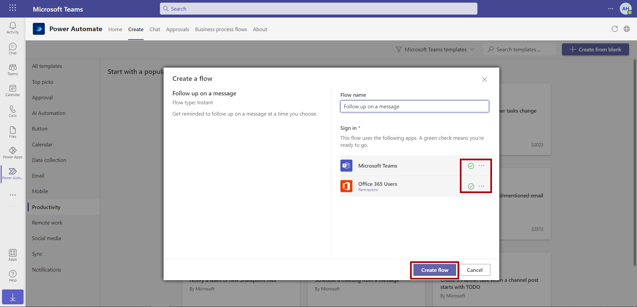637x307 pixels.
Task: Click the Power Automate app logo
Action: pos(39,29)
